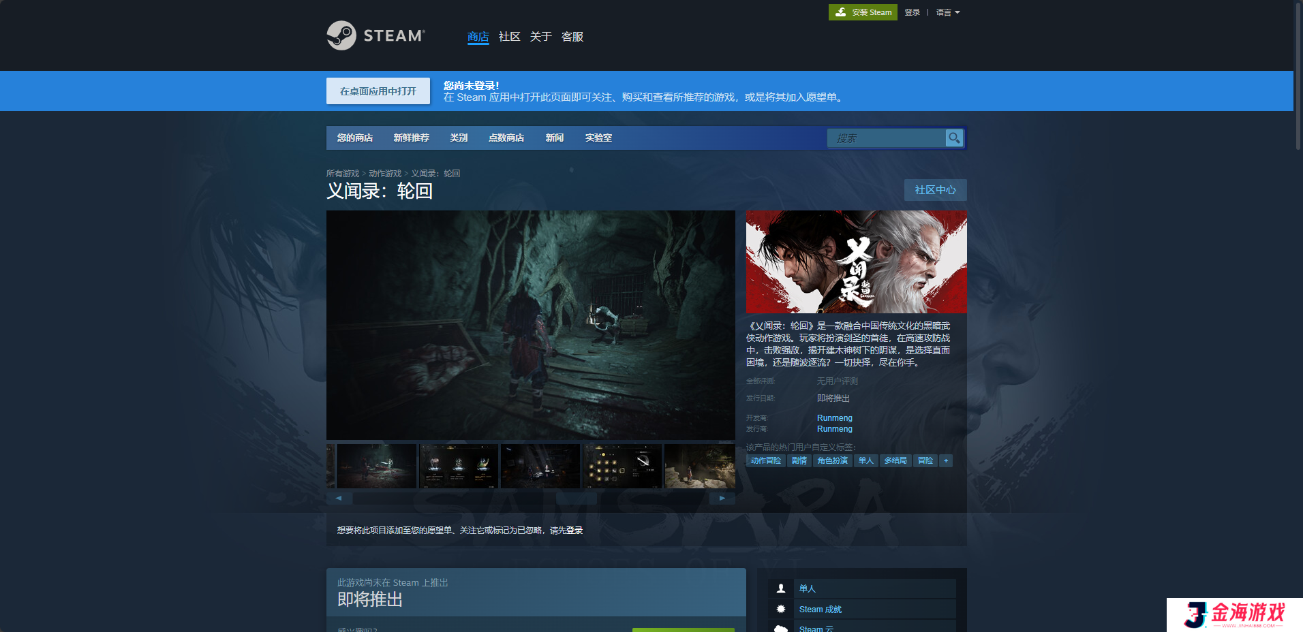Click the plus icon to add tag
Screen dimensions: 1303x632
[945, 461]
